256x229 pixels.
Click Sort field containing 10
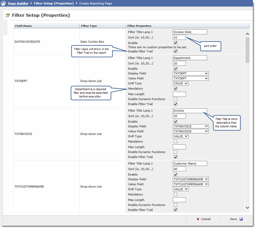pyautogui.click(x=179, y=37)
